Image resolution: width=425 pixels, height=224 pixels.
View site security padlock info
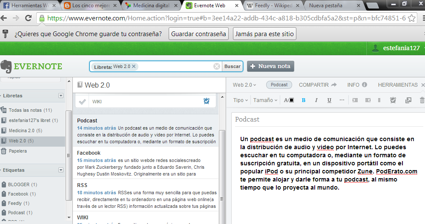(42, 18)
